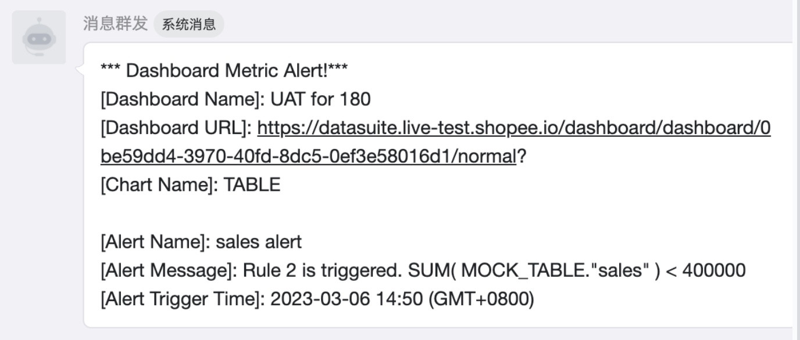800x340 pixels.
Task: Click the Alert Name sales alert line
Action: (201, 242)
